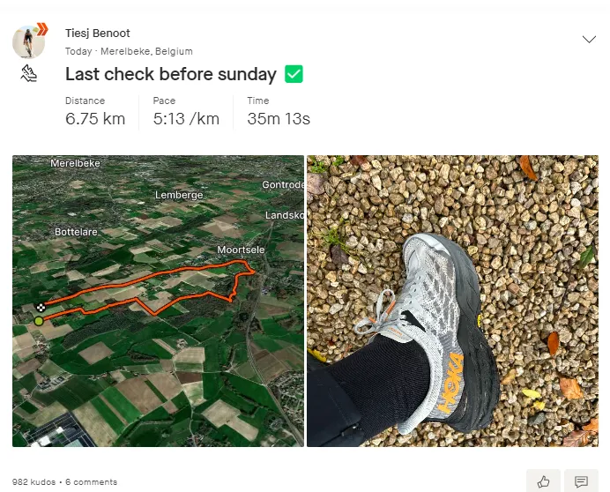Click the Moortsele label on the map
The width and height of the screenshot is (610, 492).
(x=241, y=250)
